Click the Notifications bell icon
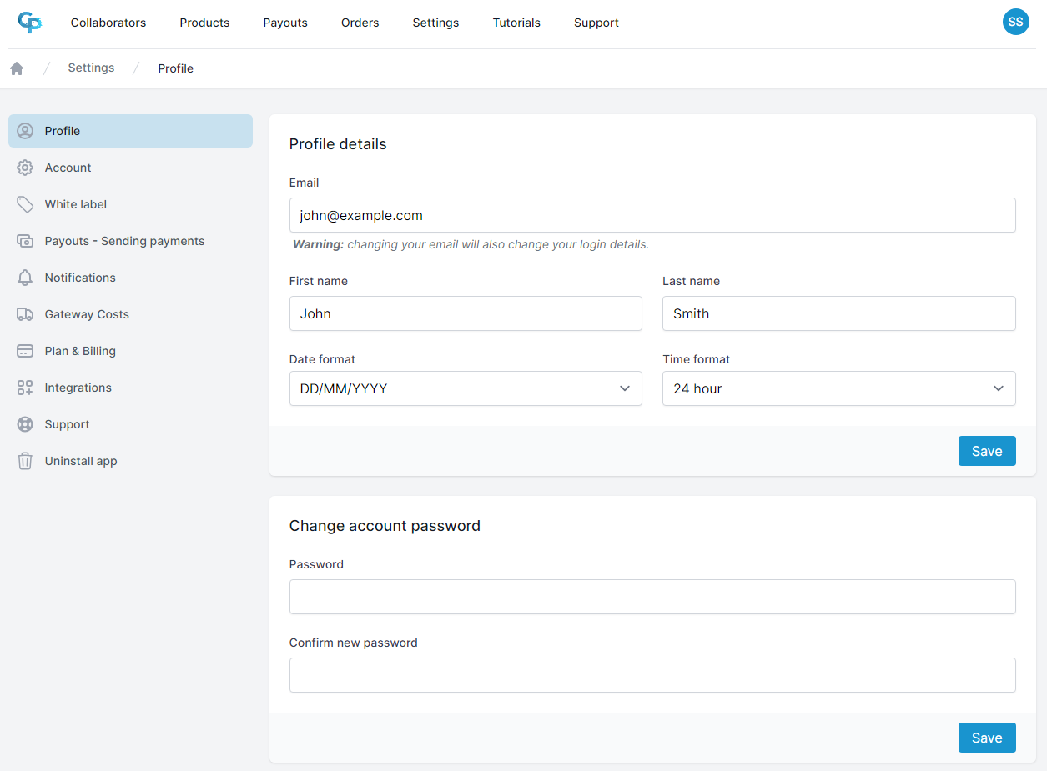1047x771 pixels. coord(26,278)
